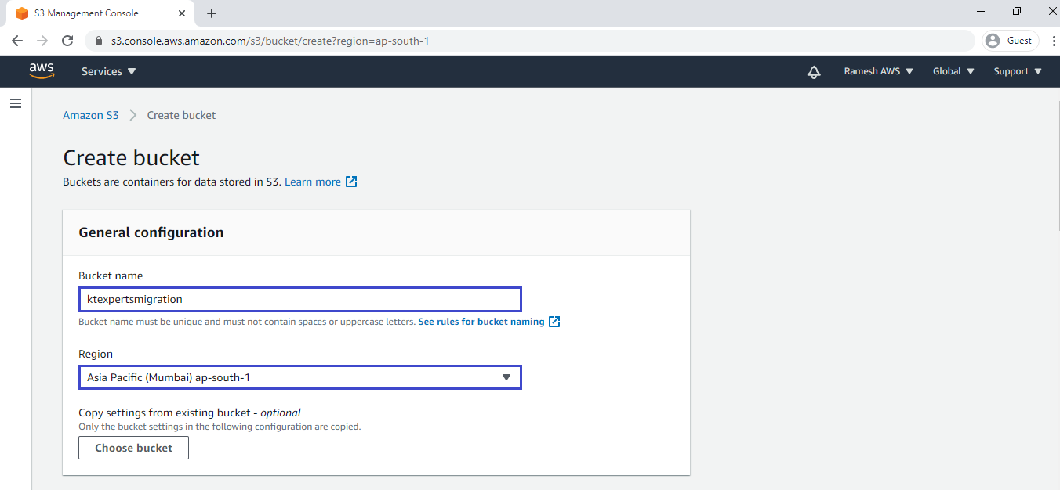Click the browser address bar URL

tap(270, 41)
